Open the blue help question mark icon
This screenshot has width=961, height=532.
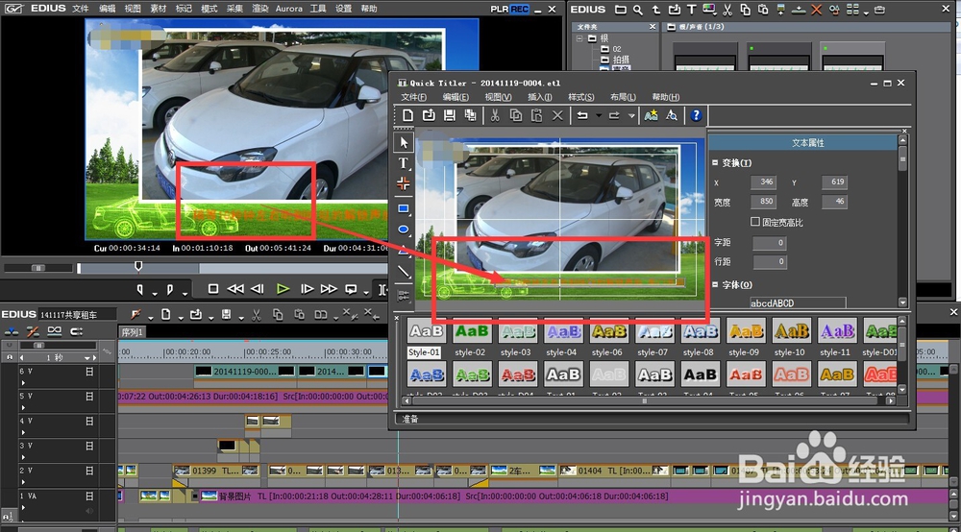tap(696, 115)
